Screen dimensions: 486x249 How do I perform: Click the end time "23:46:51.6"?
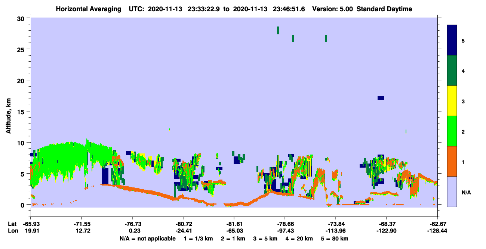pos(289,9)
